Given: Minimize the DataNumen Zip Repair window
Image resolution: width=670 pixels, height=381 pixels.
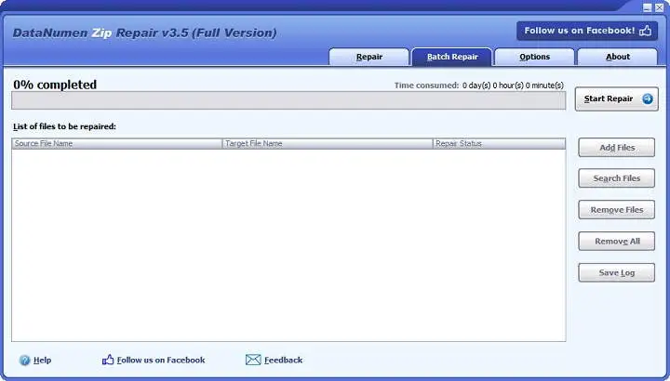Looking at the screenshot, I should (x=648, y=7).
